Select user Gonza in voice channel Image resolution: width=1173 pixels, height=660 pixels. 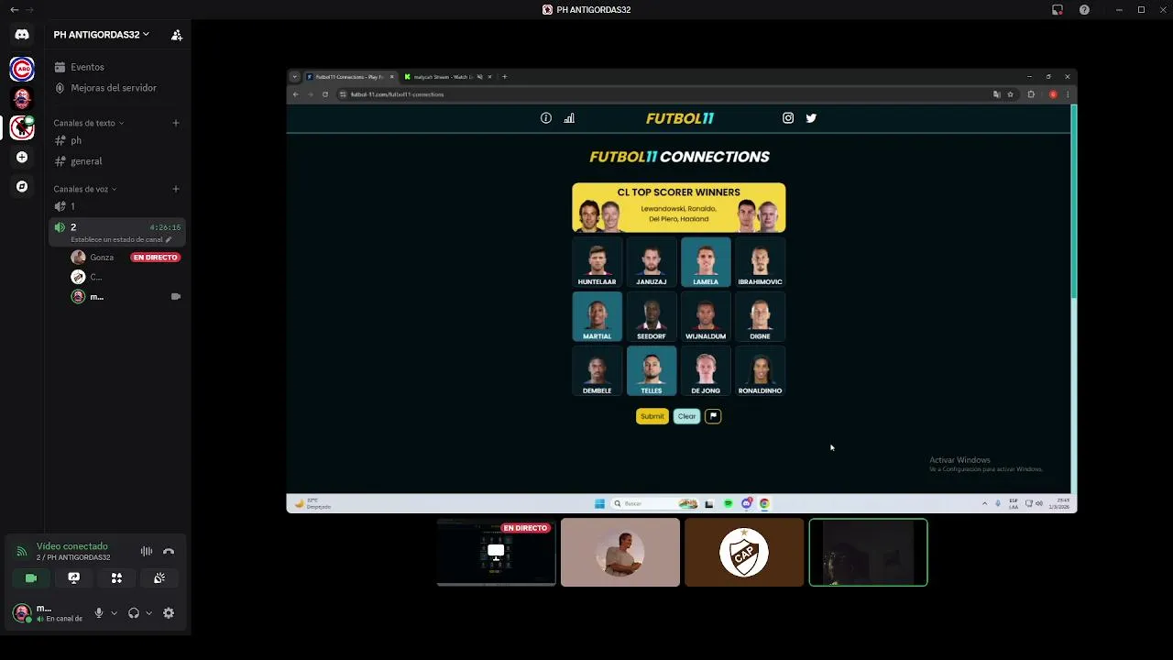[102, 258]
